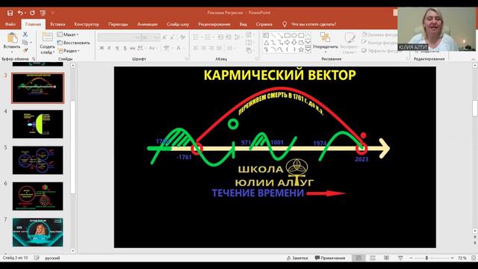The image size is (478, 269).
Task: Expand the Буфер обмена dialog launcher
Action: click(x=34, y=58)
